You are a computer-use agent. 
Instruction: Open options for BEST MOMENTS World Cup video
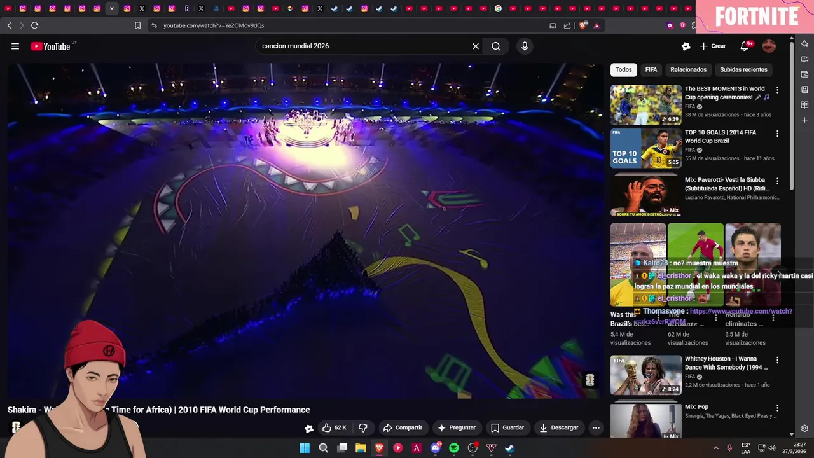click(x=777, y=90)
